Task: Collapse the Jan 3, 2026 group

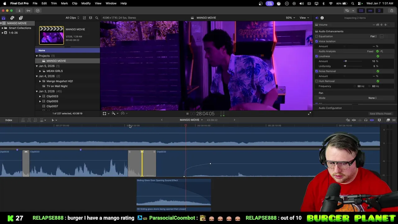Action: [37, 91]
